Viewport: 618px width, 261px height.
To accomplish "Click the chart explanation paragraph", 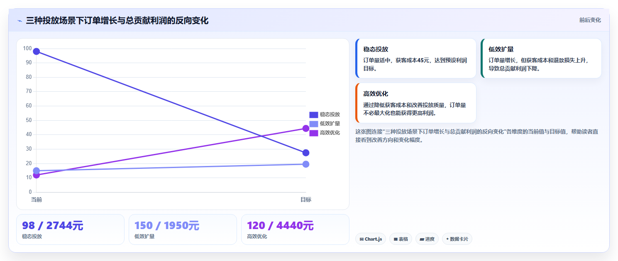I will pyautogui.click(x=477, y=136).
